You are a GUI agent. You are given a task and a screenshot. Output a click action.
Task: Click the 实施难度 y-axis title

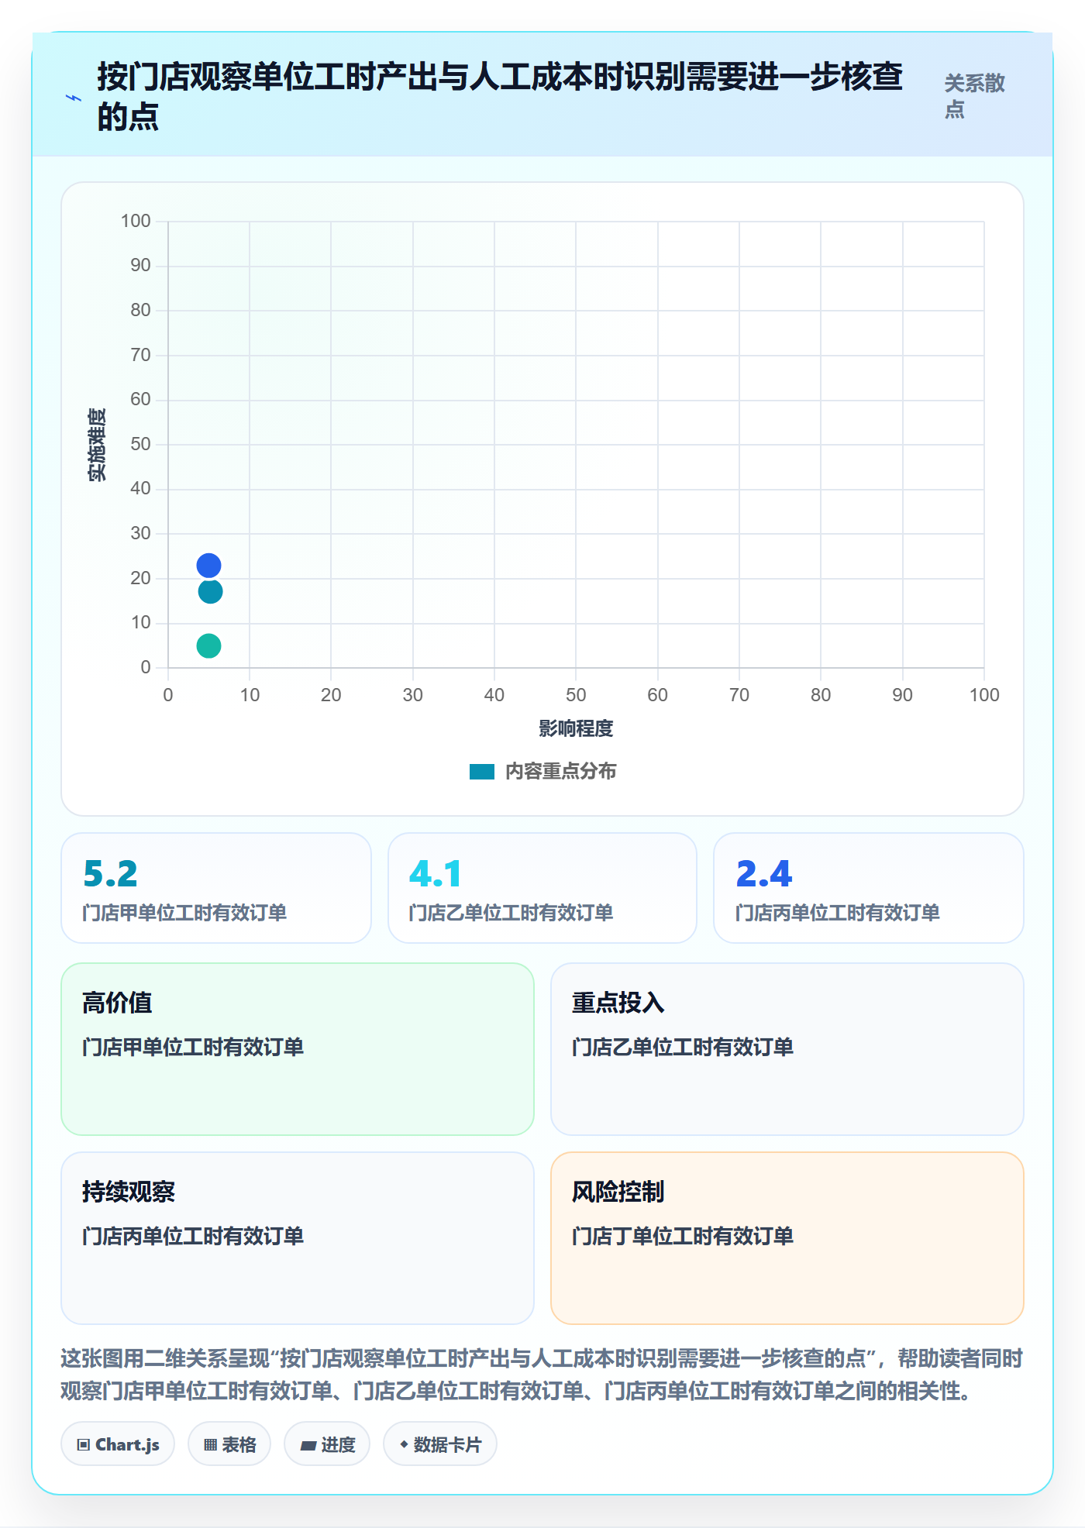tap(97, 445)
